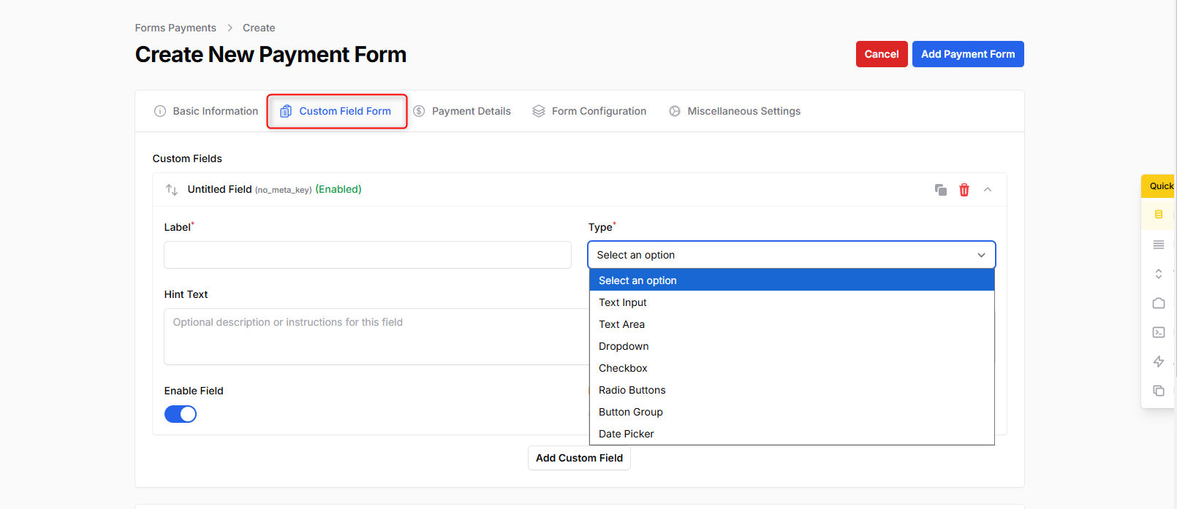Open the Form Configuration tab

coord(589,111)
